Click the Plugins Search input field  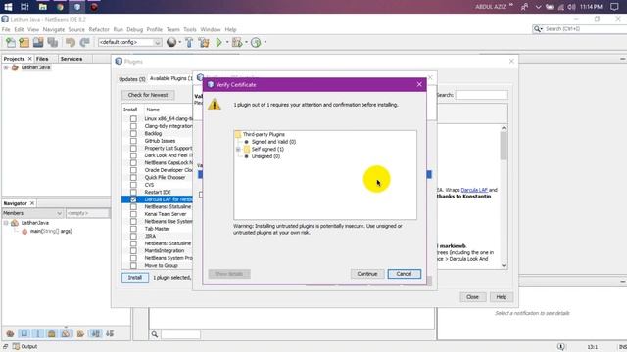(481, 95)
